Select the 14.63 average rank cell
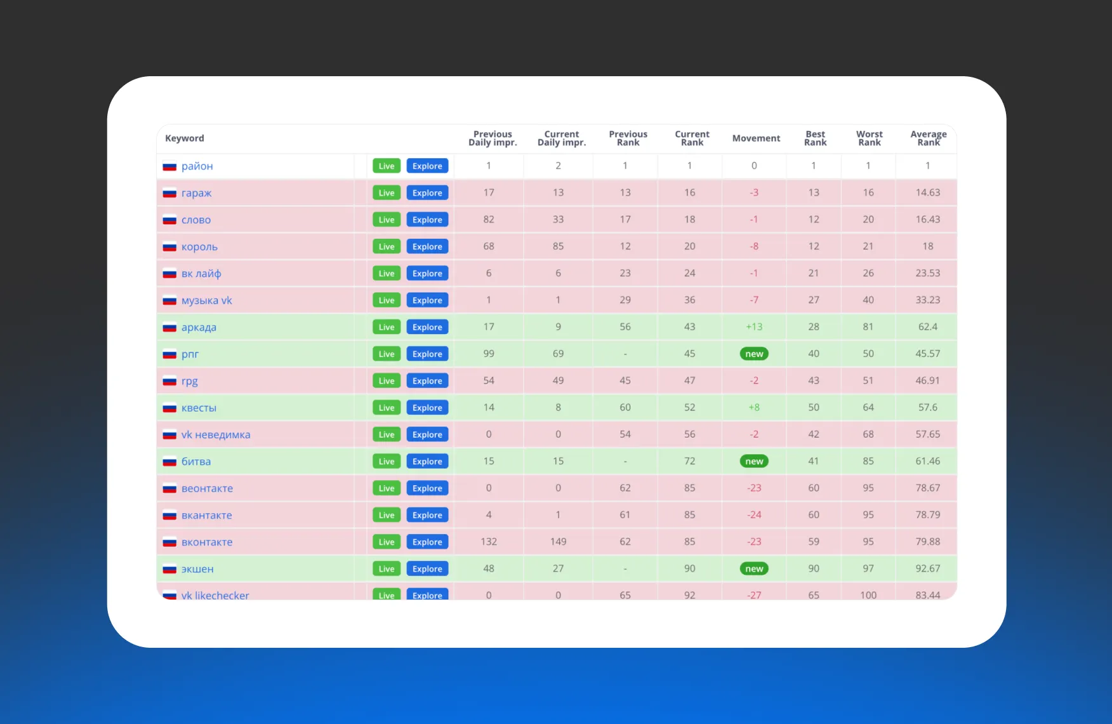This screenshot has height=724, width=1112. pos(927,192)
